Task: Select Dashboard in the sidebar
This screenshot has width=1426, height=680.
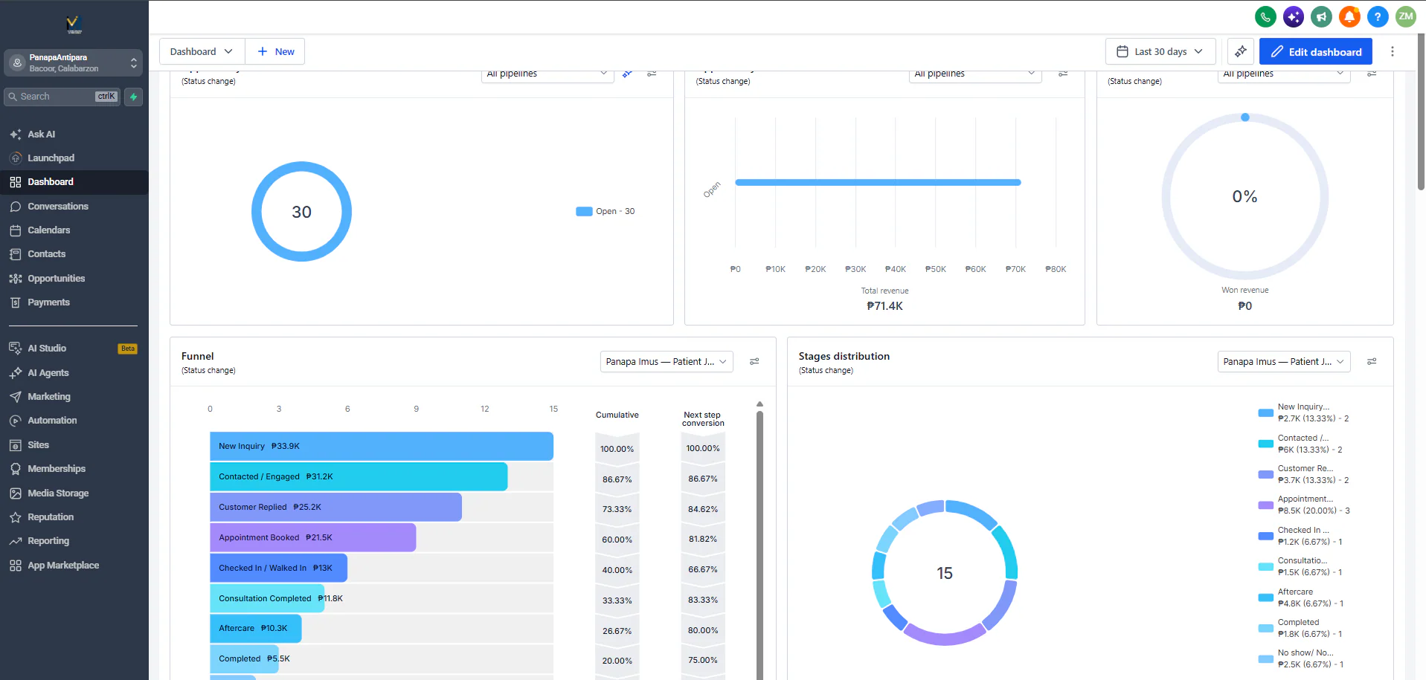Action: point(74,182)
